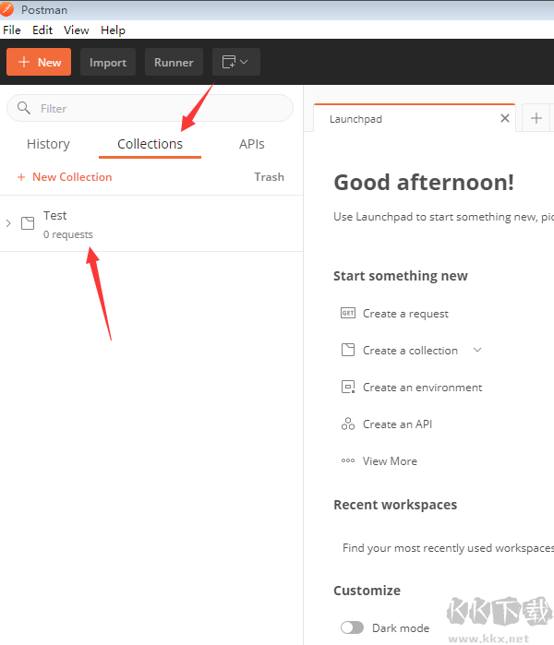Open a new tab with plus button
The height and width of the screenshot is (645, 554).
[x=536, y=118]
